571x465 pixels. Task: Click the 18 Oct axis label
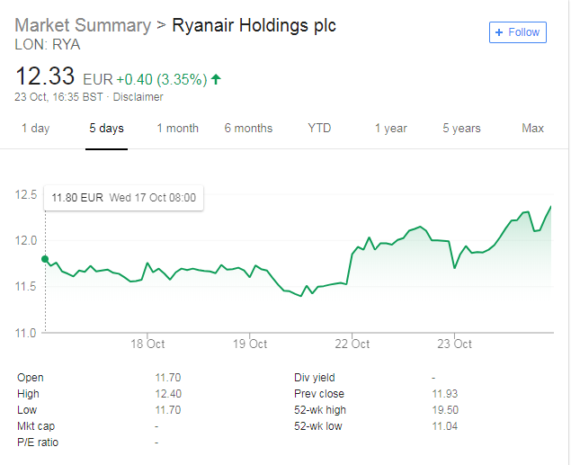(x=147, y=344)
